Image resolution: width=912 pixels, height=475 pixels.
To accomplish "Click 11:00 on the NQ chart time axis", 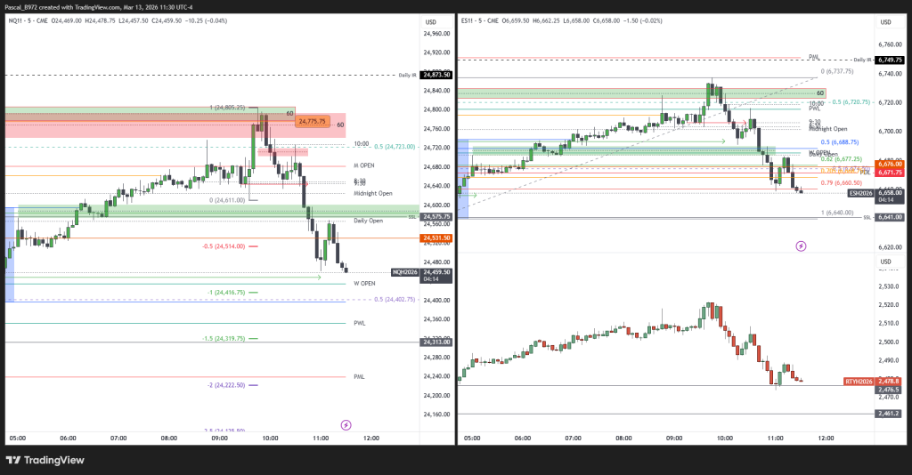I will [x=321, y=439].
